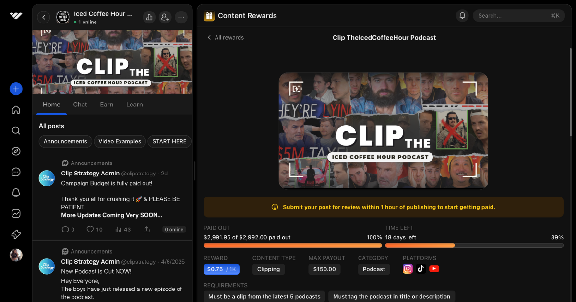This screenshot has width=576, height=302.
Task: Click the Podcast category chip
Action: pyautogui.click(x=374, y=269)
